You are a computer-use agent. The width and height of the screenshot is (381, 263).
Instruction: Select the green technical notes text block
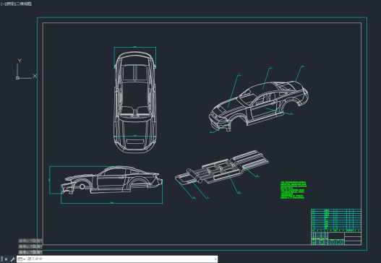pyautogui.click(x=294, y=190)
